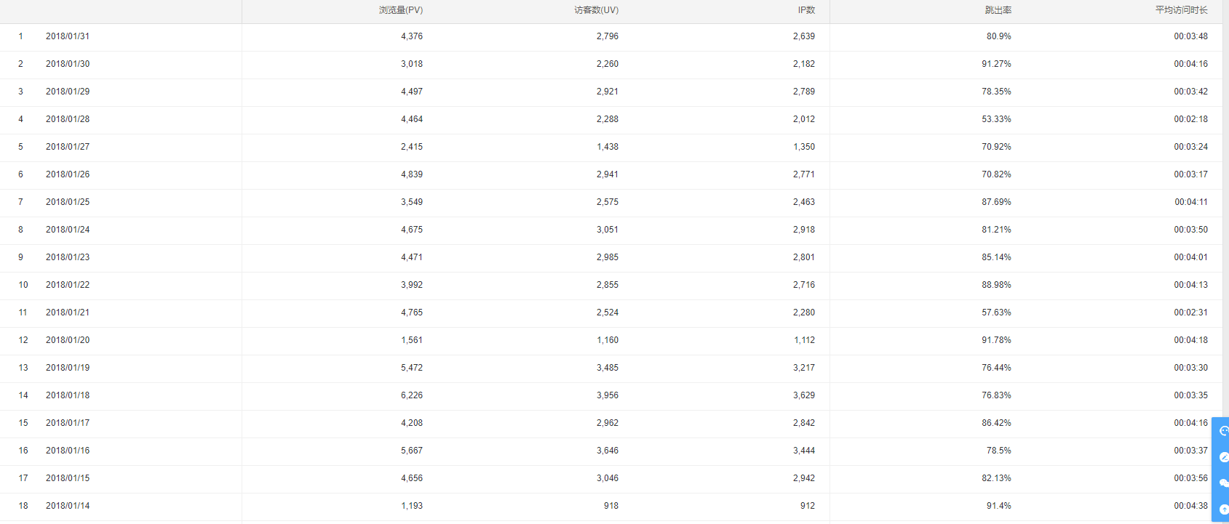This screenshot has height=524, width=1229.
Task: Sort by 浏览量(PV) column header
Action: (401, 10)
